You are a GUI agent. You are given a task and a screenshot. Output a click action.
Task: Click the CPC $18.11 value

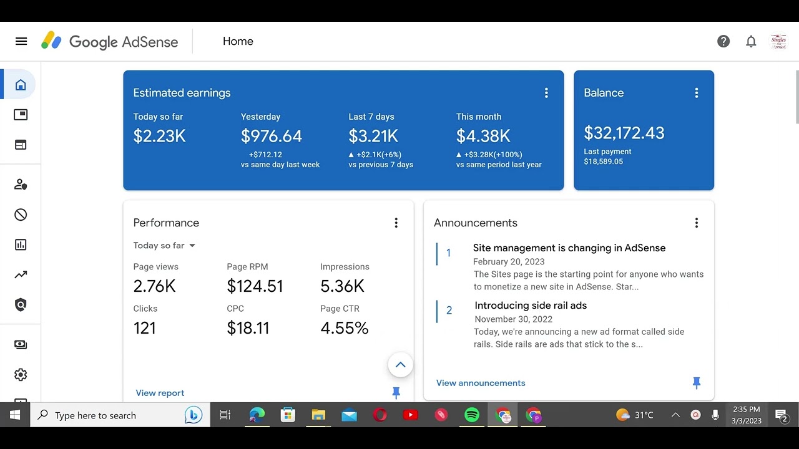(248, 328)
